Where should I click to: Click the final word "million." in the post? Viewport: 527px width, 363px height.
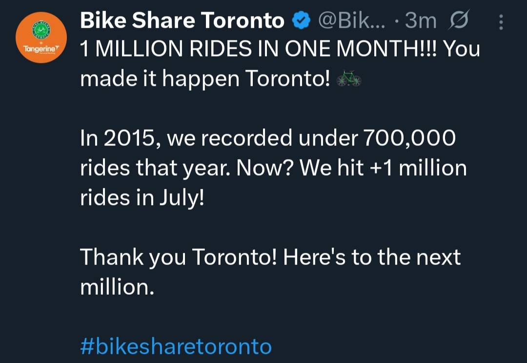[x=117, y=286]
